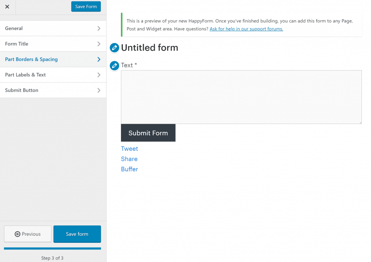The width and height of the screenshot is (371, 262).
Task: Open the Tweet link
Action: pos(129,149)
